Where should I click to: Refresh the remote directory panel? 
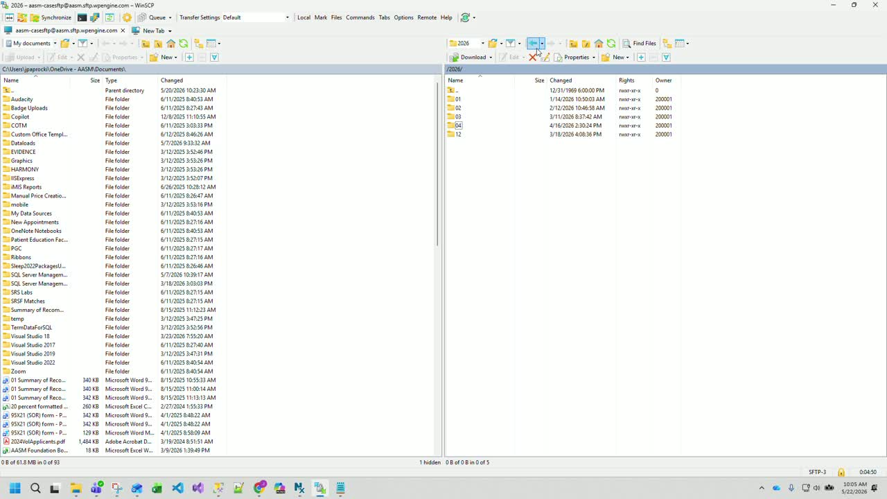pos(611,44)
